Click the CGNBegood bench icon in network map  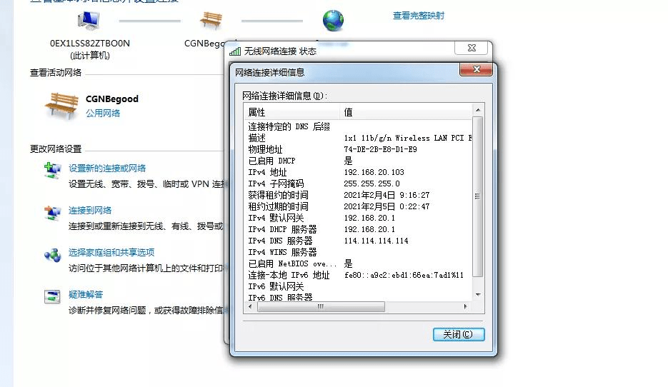211,20
